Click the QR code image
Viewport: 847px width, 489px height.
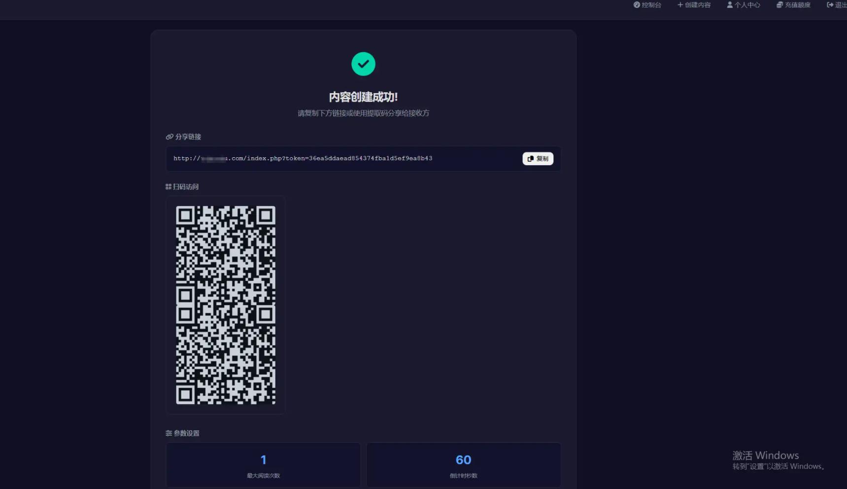tap(226, 305)
